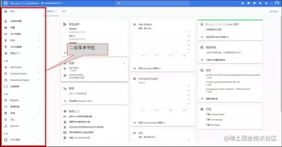Expand the VPC 网络 submenu arrow
Image resolution: width=282 pixels, height=147 pixels.
(39, 140)
